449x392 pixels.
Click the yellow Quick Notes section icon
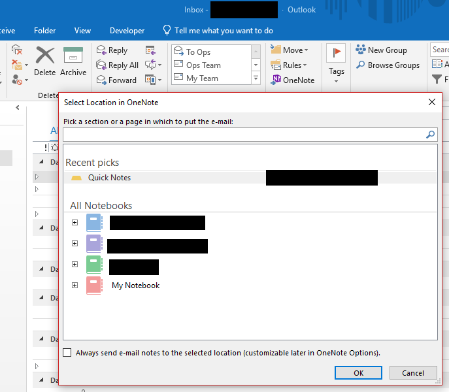click(76, 178)
